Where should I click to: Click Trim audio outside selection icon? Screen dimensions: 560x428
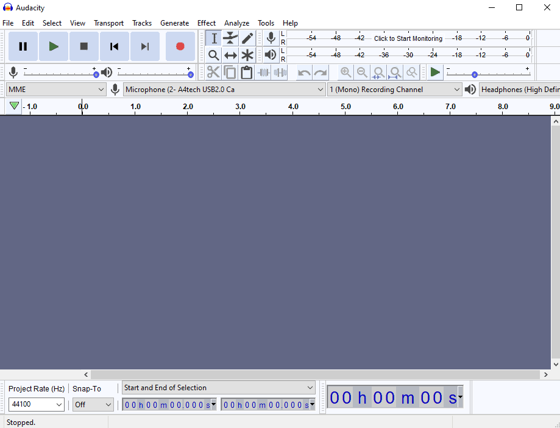pyautogui.click(x=263, y=73)
